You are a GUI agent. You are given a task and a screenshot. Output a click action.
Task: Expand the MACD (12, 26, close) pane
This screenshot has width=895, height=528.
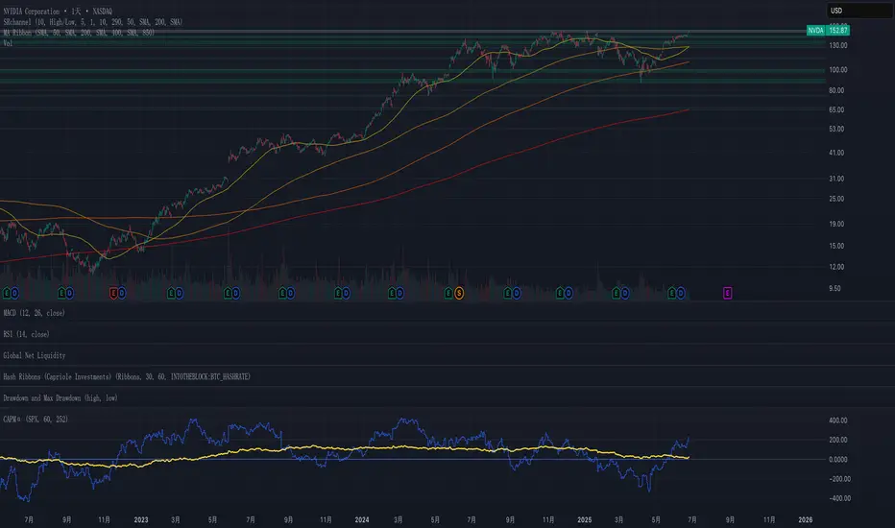point(35,313)
